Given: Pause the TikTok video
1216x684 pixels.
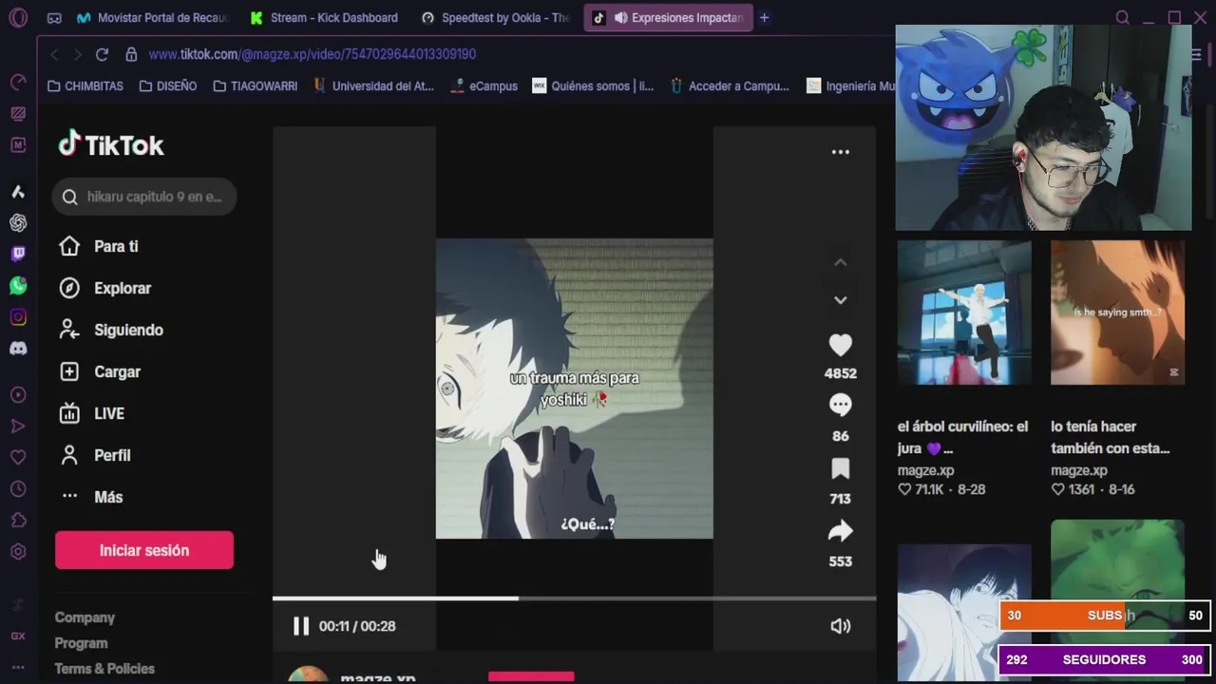Looking at the screenshot, I should click(300, 626).
